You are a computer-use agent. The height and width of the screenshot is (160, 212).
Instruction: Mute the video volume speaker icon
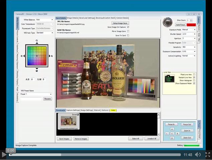click(198, 155)
